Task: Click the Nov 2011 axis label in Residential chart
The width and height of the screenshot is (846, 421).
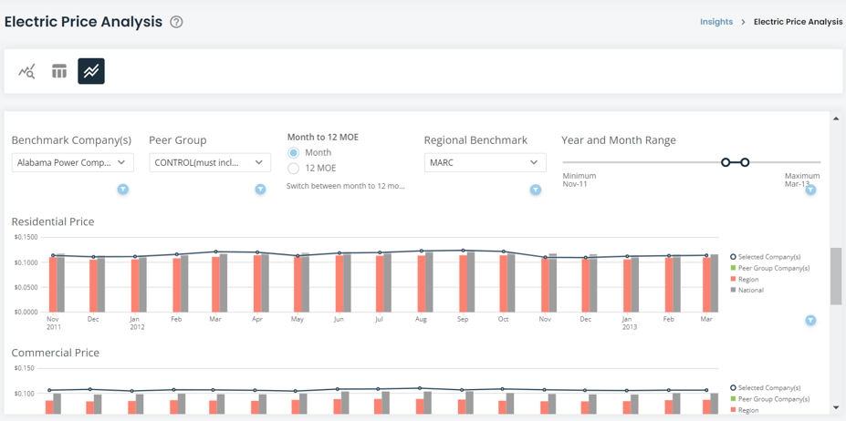Action: tap(53, 323)
